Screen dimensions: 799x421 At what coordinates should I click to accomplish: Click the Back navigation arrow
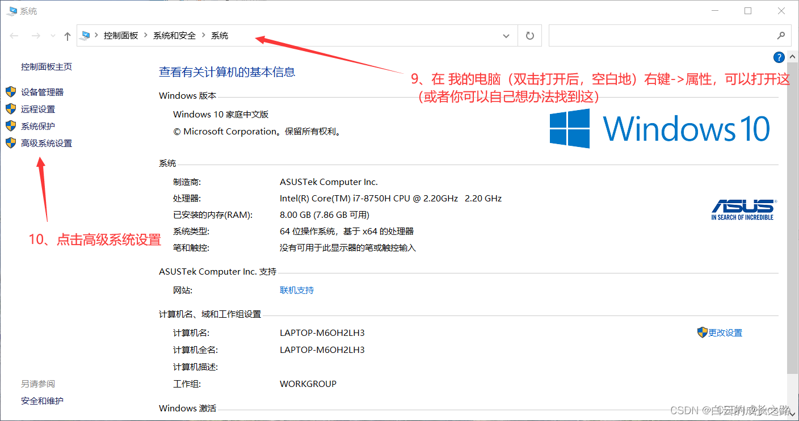[15, 36]
